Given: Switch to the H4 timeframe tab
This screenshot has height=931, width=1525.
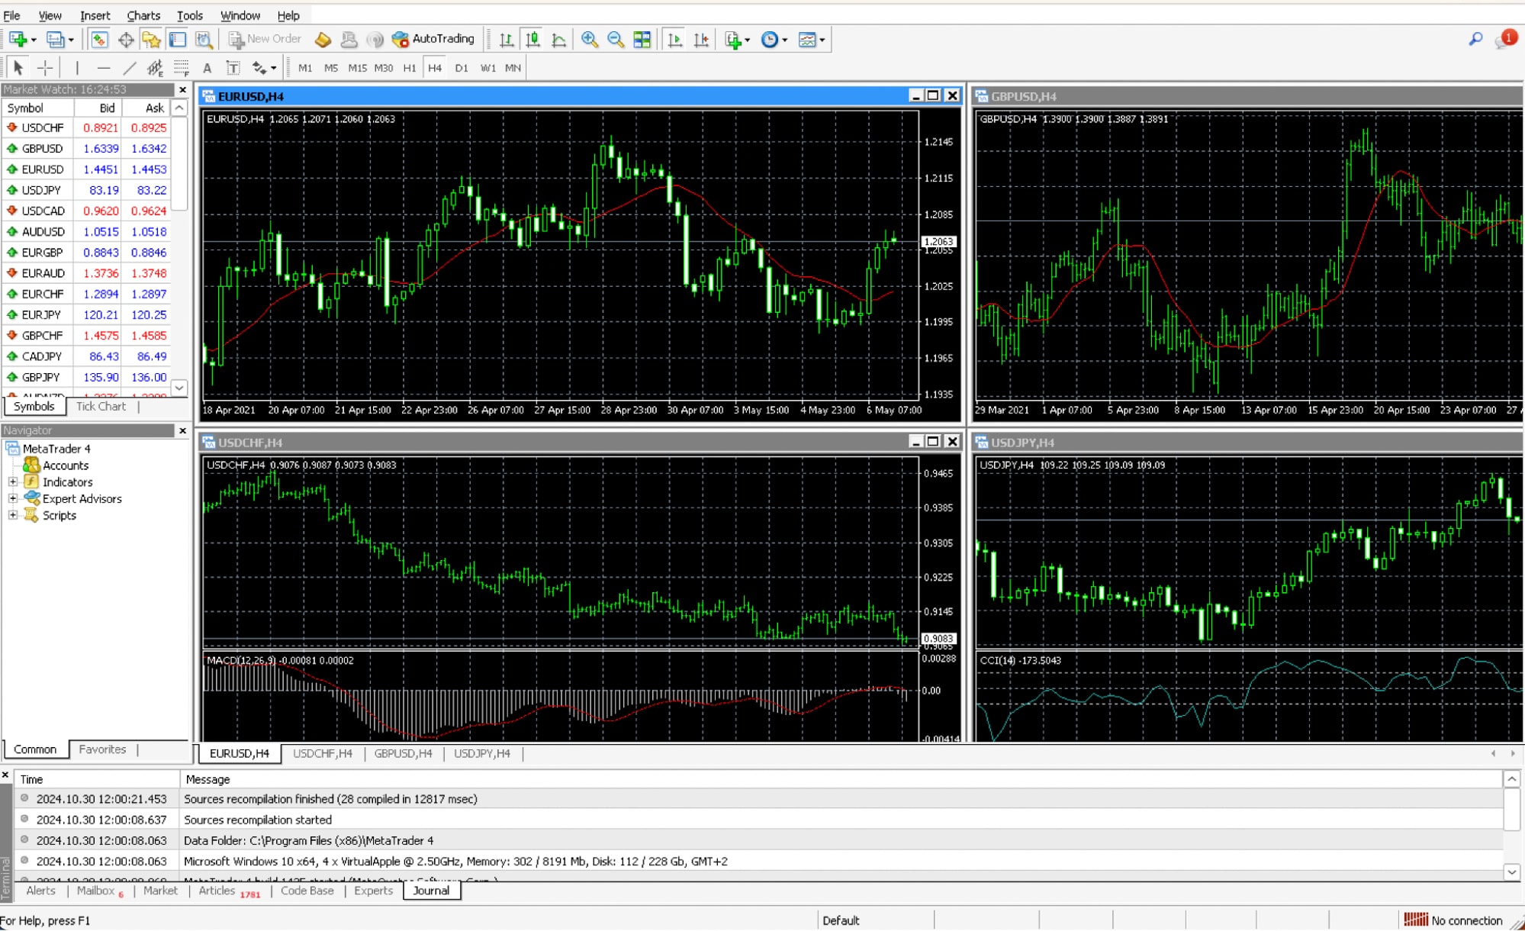Looking at the screenshot, I should 435,68.
